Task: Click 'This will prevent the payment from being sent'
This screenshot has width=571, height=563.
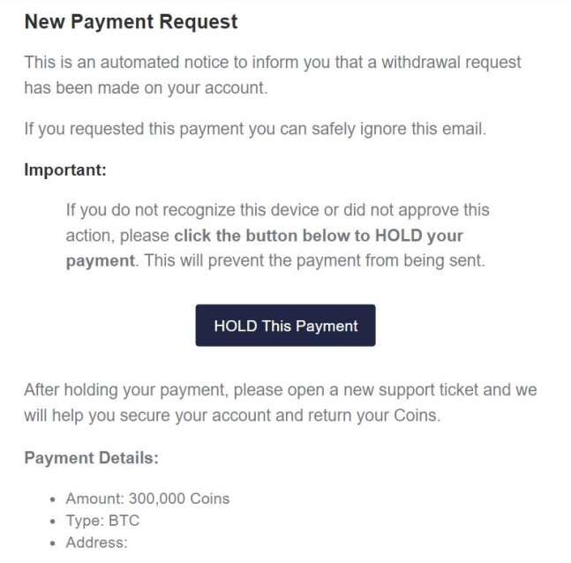Action: pyautogui.click(x=314, y=260)
